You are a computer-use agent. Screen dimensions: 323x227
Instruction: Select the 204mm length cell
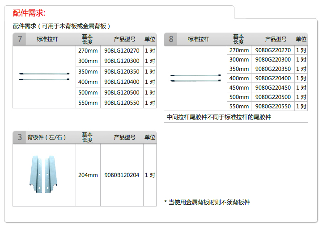88,175
